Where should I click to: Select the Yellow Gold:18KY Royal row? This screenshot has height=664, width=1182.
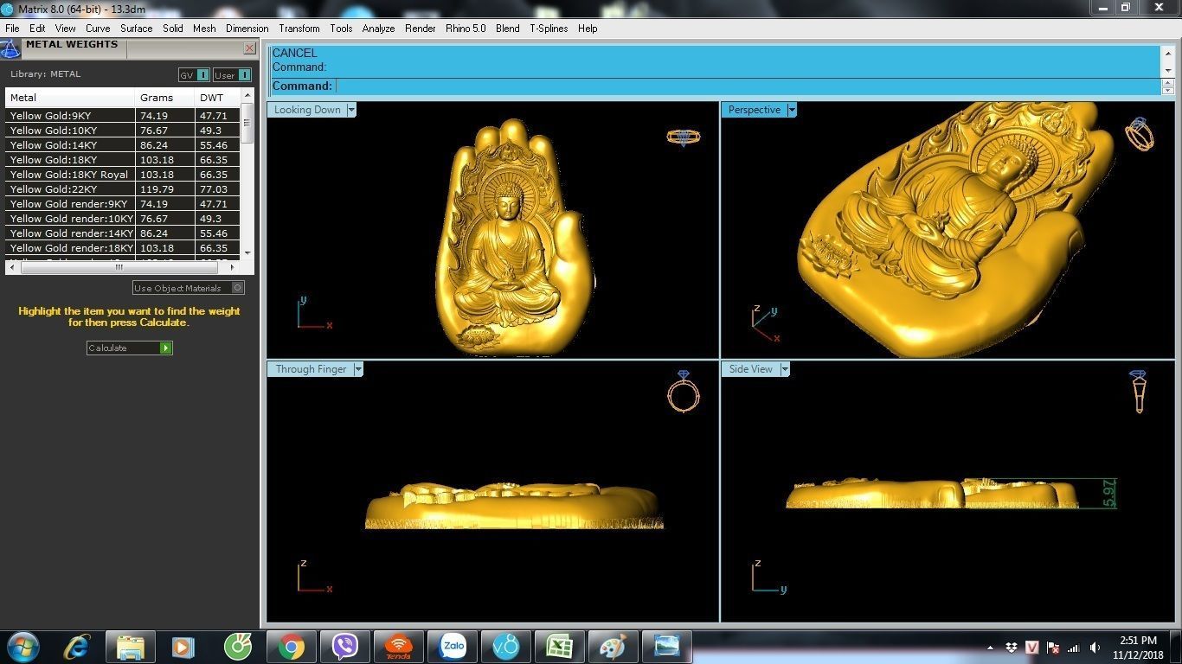coord(122,175)
